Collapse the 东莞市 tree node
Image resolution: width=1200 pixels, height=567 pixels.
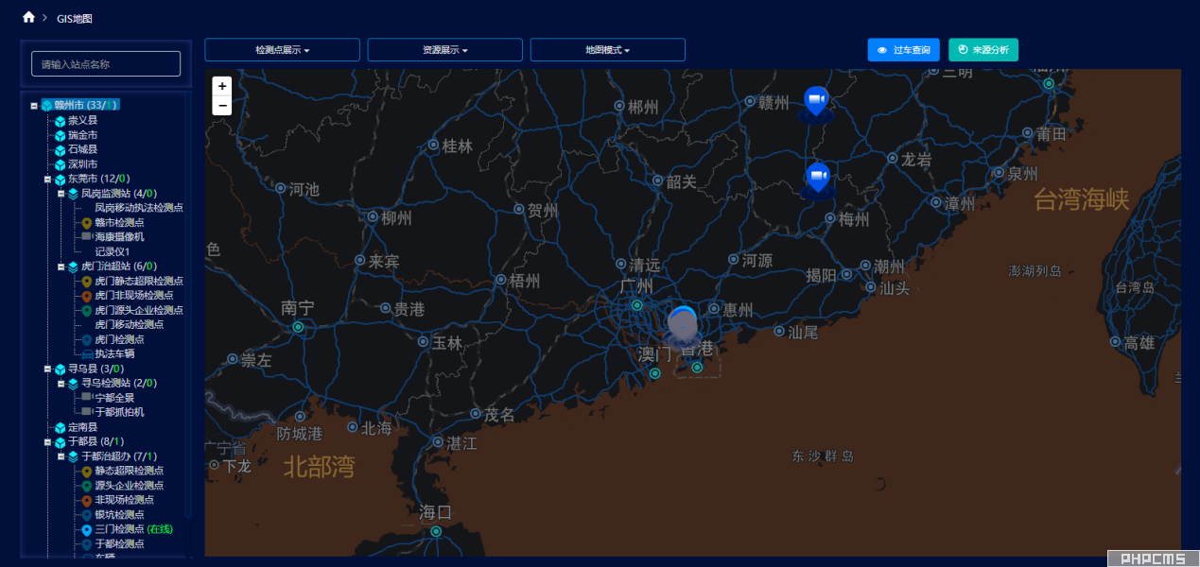[45, 179]
